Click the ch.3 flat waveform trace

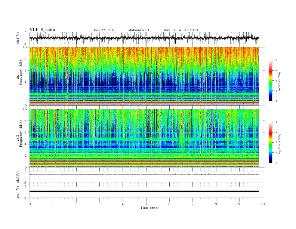pyautogui.click(x=144, y=174)
